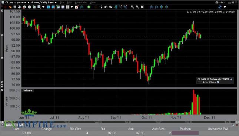The height and width of the screenshot is (136, 239).
Task: Click the second magnifier zoom icon
Action: tap(137, 7)
